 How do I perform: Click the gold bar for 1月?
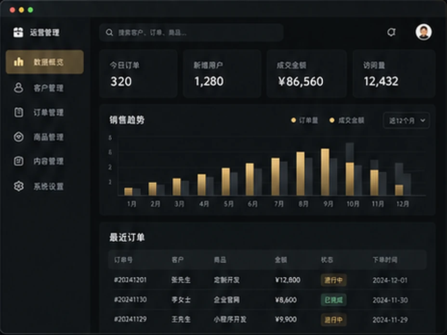pos(128,192)
